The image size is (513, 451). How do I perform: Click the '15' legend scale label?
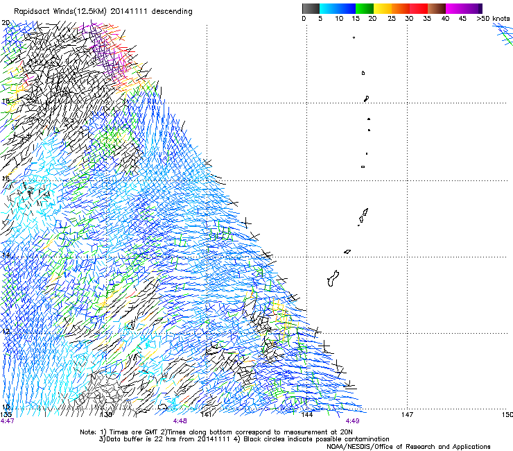356,19
